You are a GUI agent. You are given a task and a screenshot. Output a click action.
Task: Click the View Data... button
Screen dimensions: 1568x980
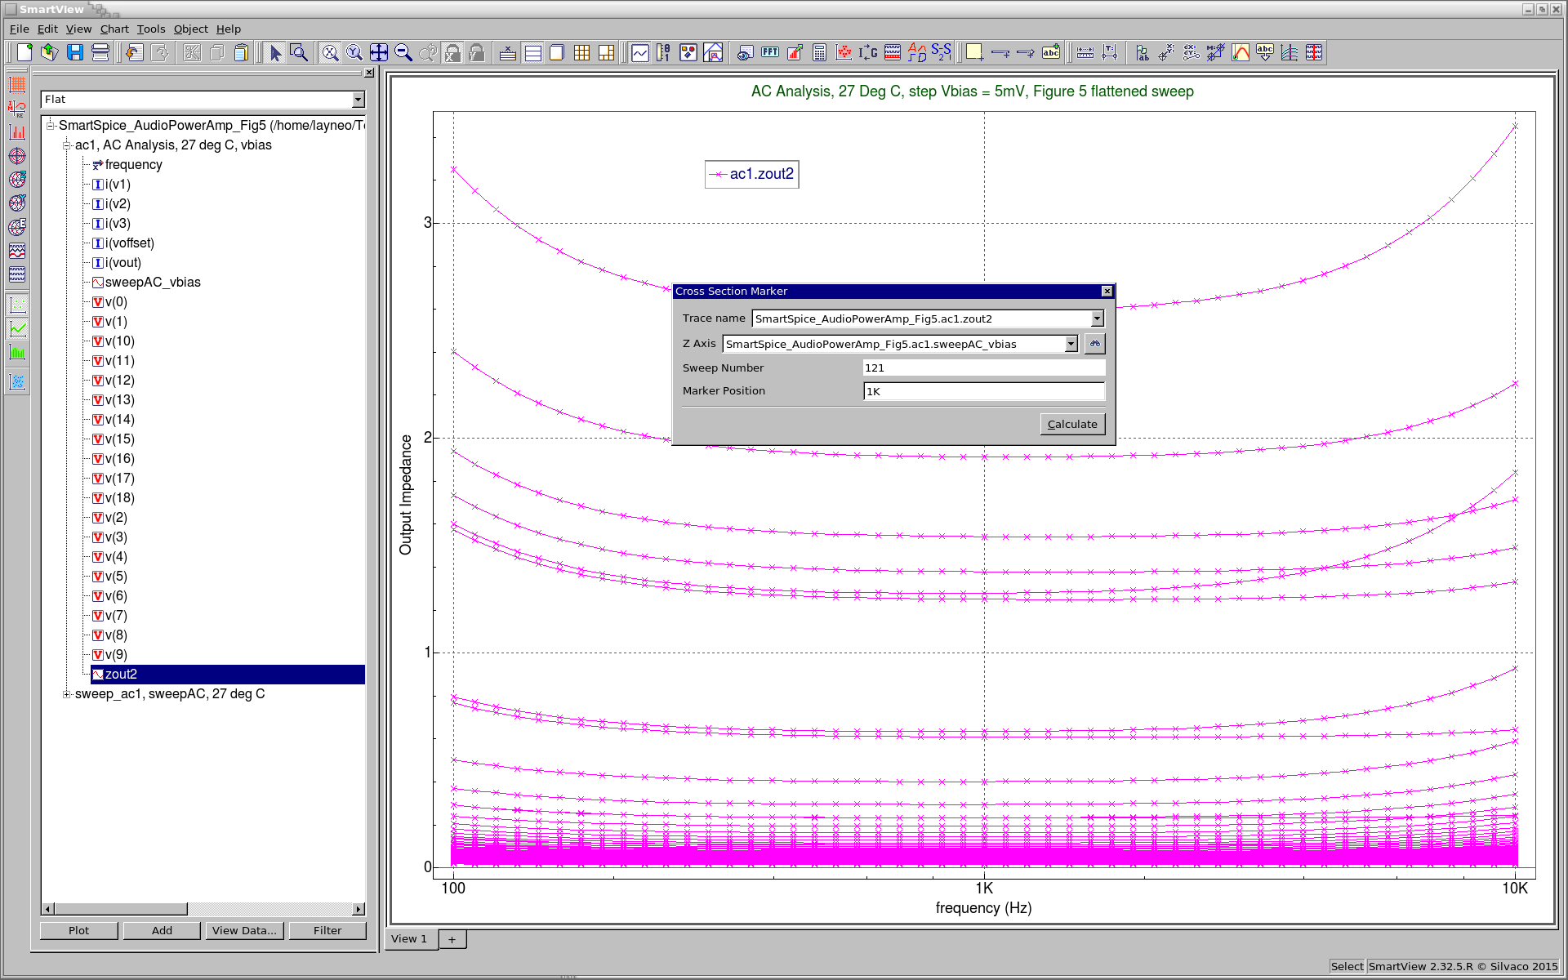[x=244, y=930]
